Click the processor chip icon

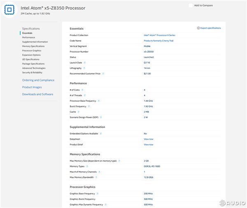9,10
